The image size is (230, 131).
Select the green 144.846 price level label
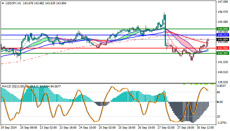pos(223,29)
